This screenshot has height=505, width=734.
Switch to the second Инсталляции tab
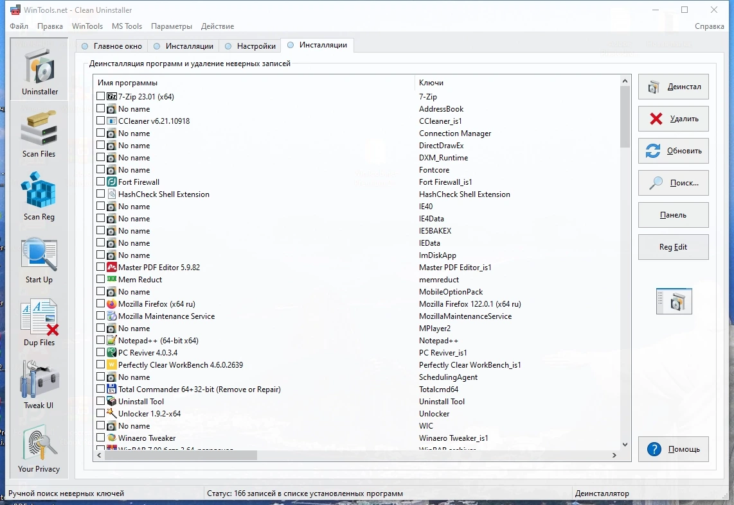coord(318,45)
